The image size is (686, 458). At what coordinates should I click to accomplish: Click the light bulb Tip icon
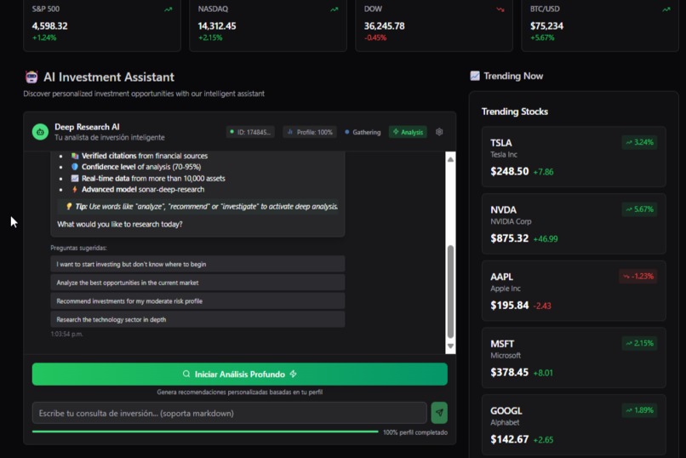69,207
